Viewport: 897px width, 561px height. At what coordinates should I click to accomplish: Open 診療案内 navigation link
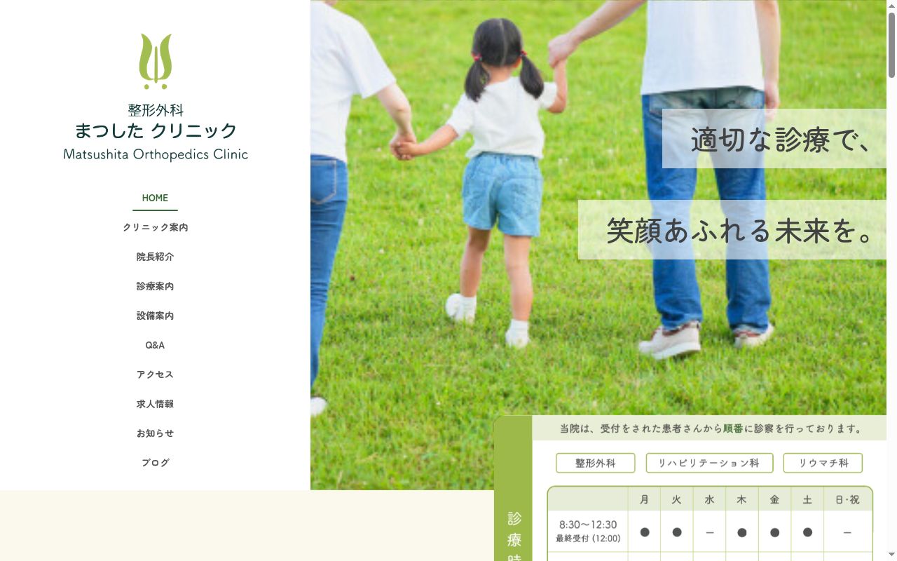(155, 286)
